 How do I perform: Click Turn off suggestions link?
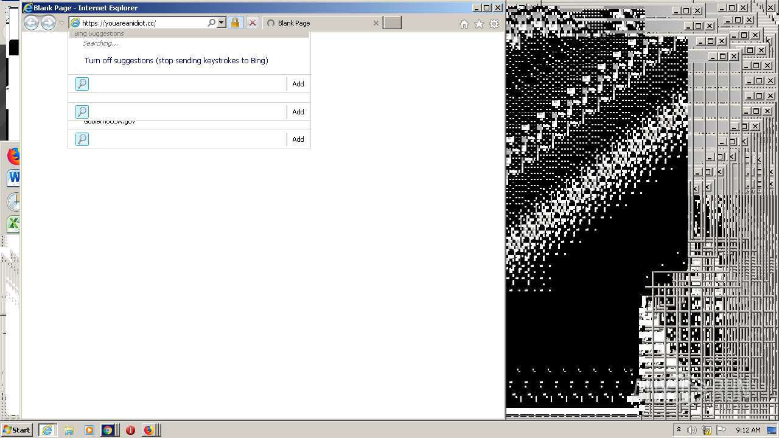pos(176,60)
